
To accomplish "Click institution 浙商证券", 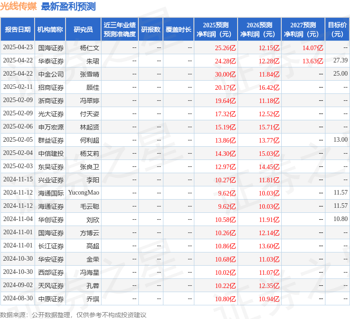I will (x=51, y=100).
